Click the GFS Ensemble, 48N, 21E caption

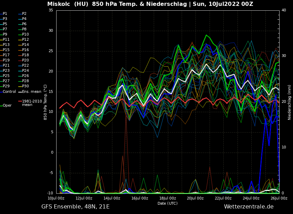point(75,207)
